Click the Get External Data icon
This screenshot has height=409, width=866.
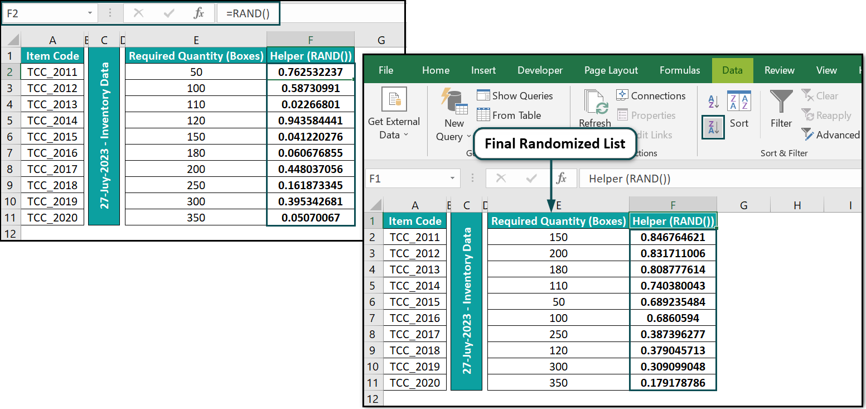[x=394, y=100]
